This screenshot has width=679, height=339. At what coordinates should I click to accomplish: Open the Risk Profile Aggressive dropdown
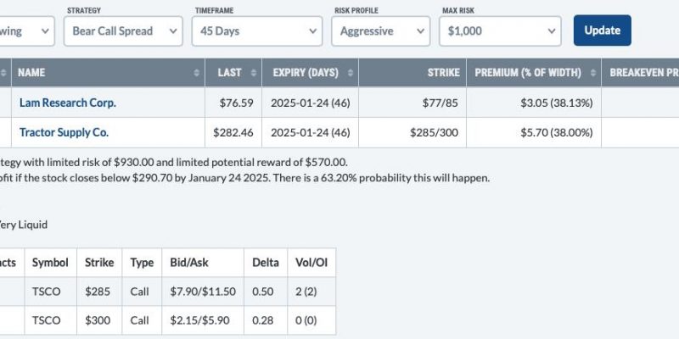pos(381,31)
